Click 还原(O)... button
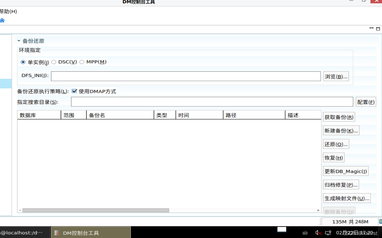 pos(336,144)
